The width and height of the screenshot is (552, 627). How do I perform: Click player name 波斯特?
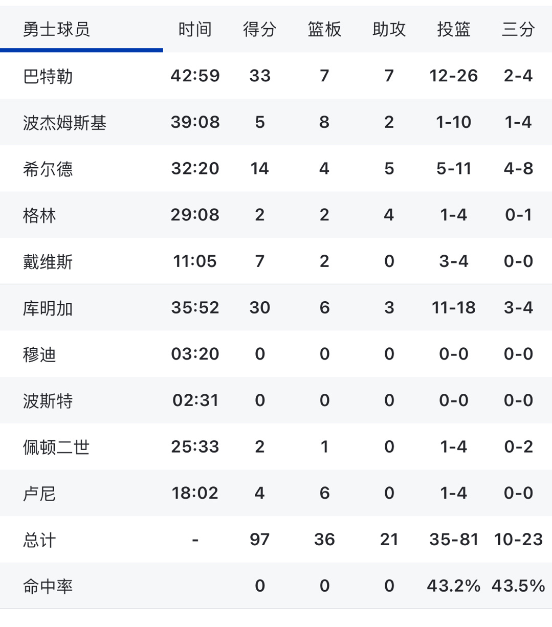coord(48,401)
